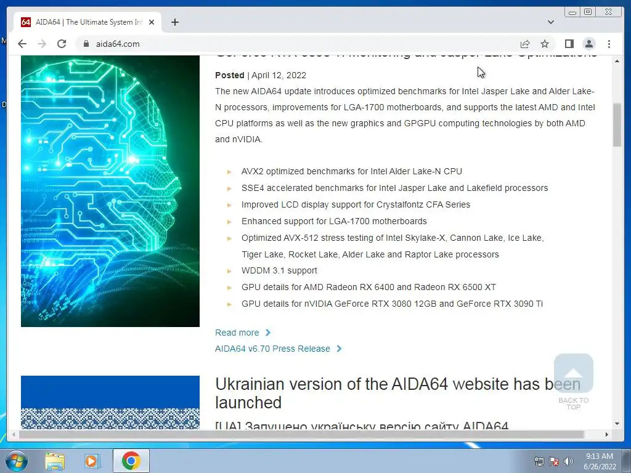Open Windows Explorer from the taskbar
Screen dimensions: 631x473
coord(55,461)
